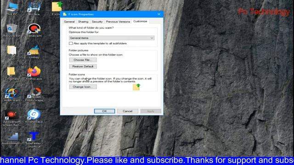Select the Customize tab
294x165 pixels.
pyautogui.click(x=140, y=22)
